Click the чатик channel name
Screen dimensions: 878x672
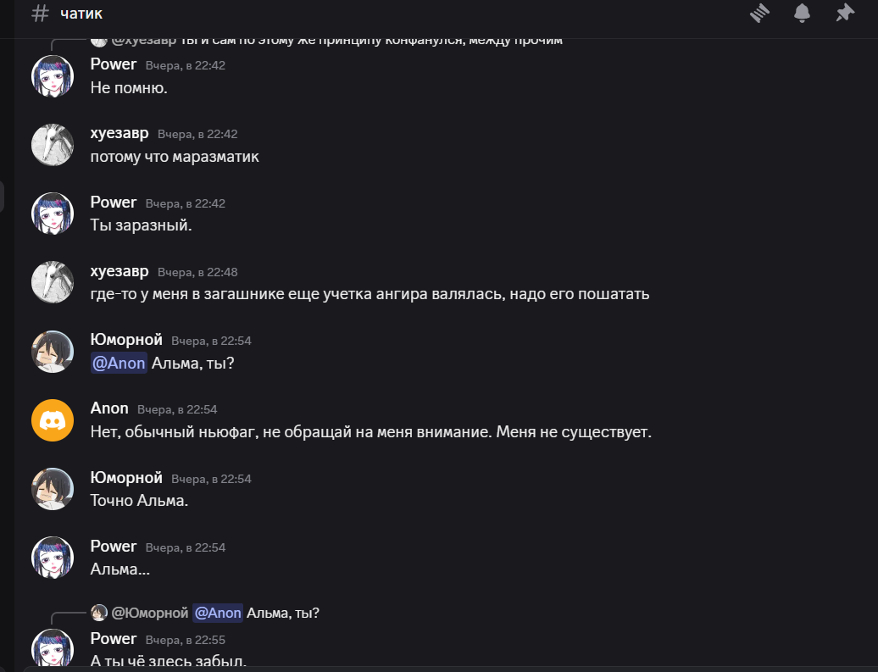coord(81,14)
